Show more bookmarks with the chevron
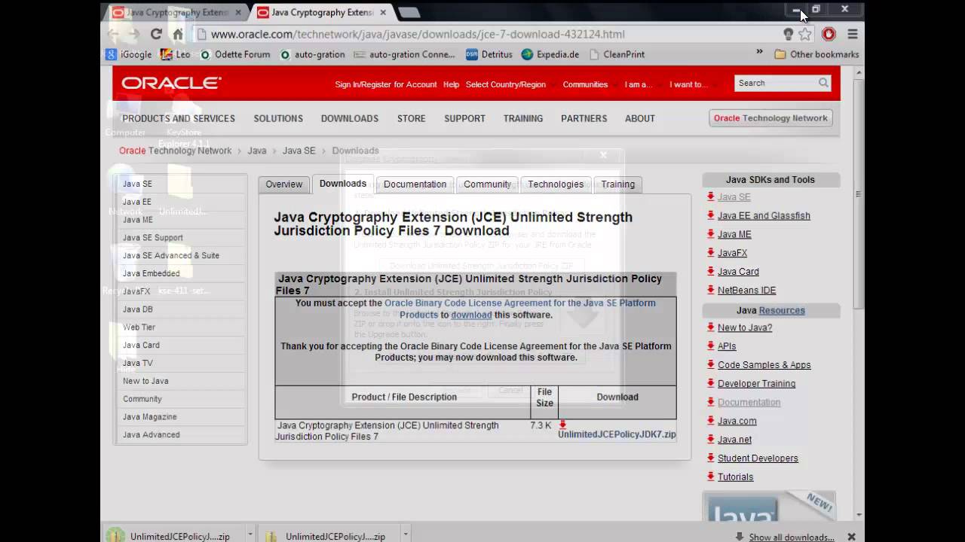 pyautogui.click(x=759, y=53)
